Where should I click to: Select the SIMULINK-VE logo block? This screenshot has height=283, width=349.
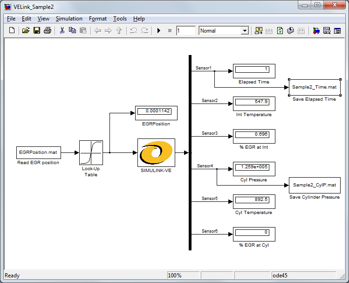156,152
